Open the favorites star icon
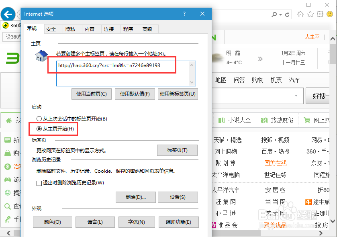 pyautogui.click(x=310, y=14)
